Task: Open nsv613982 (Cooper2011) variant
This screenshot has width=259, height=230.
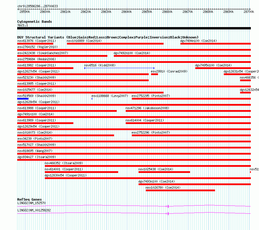Action: pos(37,65)
